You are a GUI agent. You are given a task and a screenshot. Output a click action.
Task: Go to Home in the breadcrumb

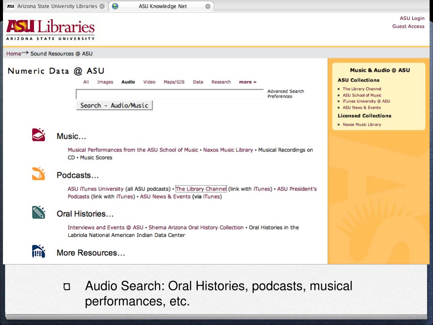[14, 54]
